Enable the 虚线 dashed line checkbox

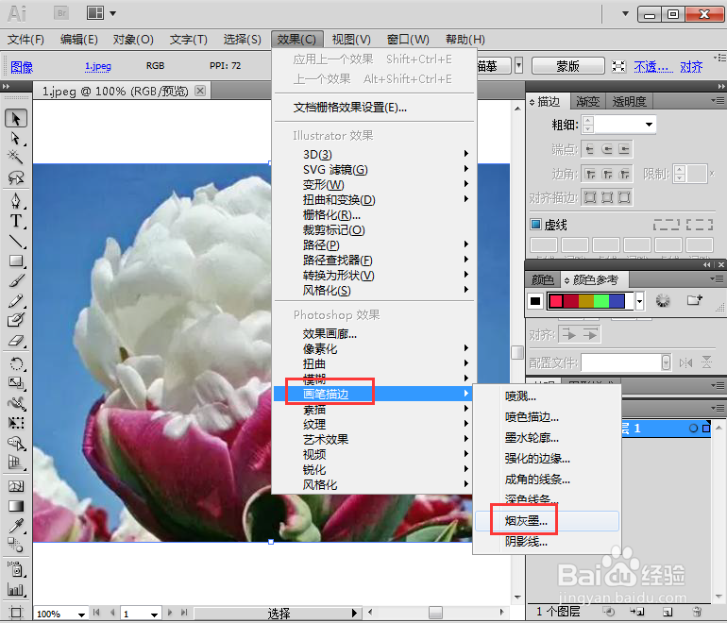[535, 225]
